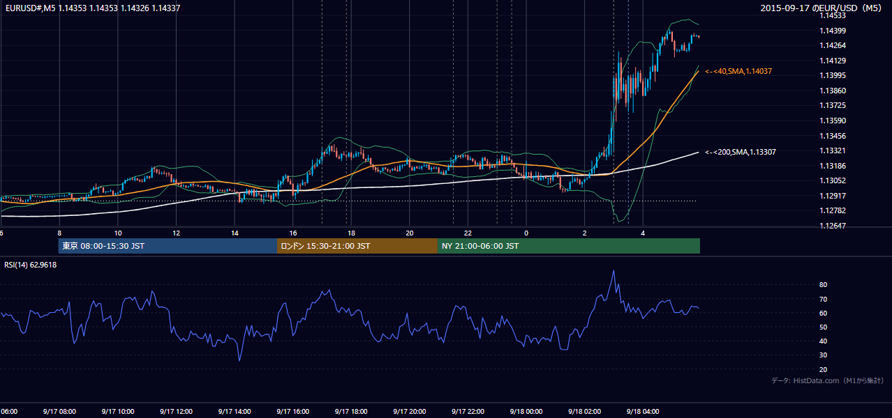Click the RSI(14) 62.9618 indicator label
This screenshot has width=892, height=418.
[x=31, y=265]
